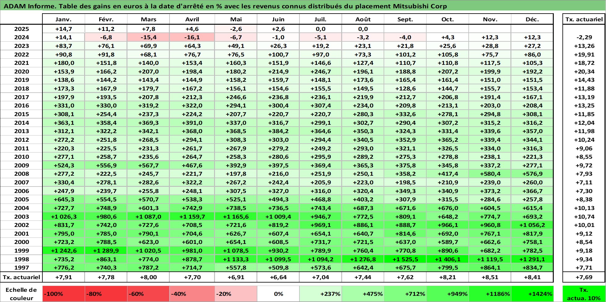Select the +712% color scale swatch
The height and width of the screenshot is (302, 606).
coord(405,294)
